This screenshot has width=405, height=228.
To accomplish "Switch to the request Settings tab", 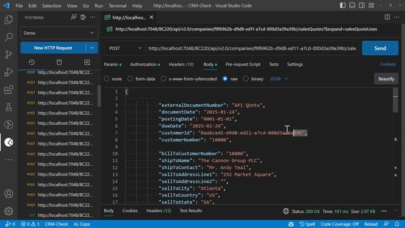I will (295, 65).
